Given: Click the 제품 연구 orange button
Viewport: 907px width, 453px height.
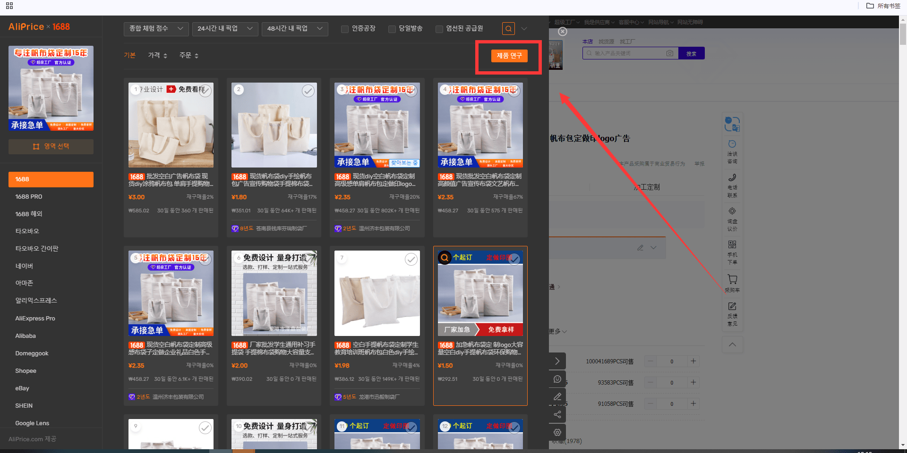Looking at the screenshot, I should tap(509, 56).
